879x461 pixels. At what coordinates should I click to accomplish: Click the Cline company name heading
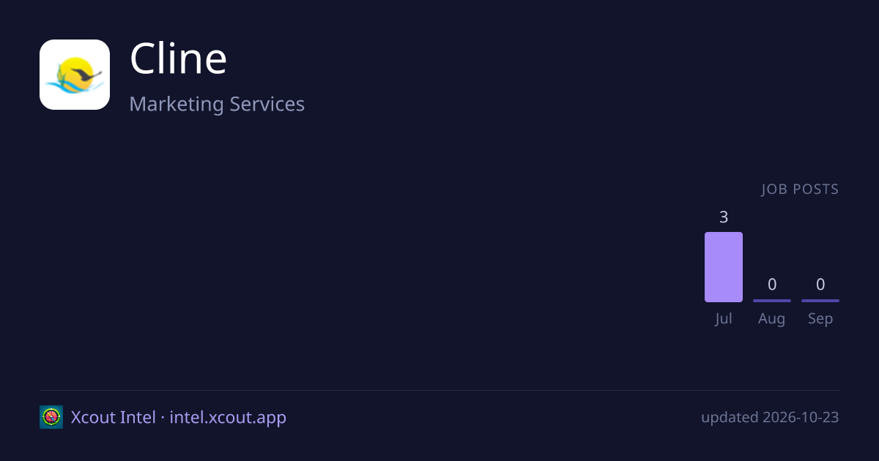179,59
